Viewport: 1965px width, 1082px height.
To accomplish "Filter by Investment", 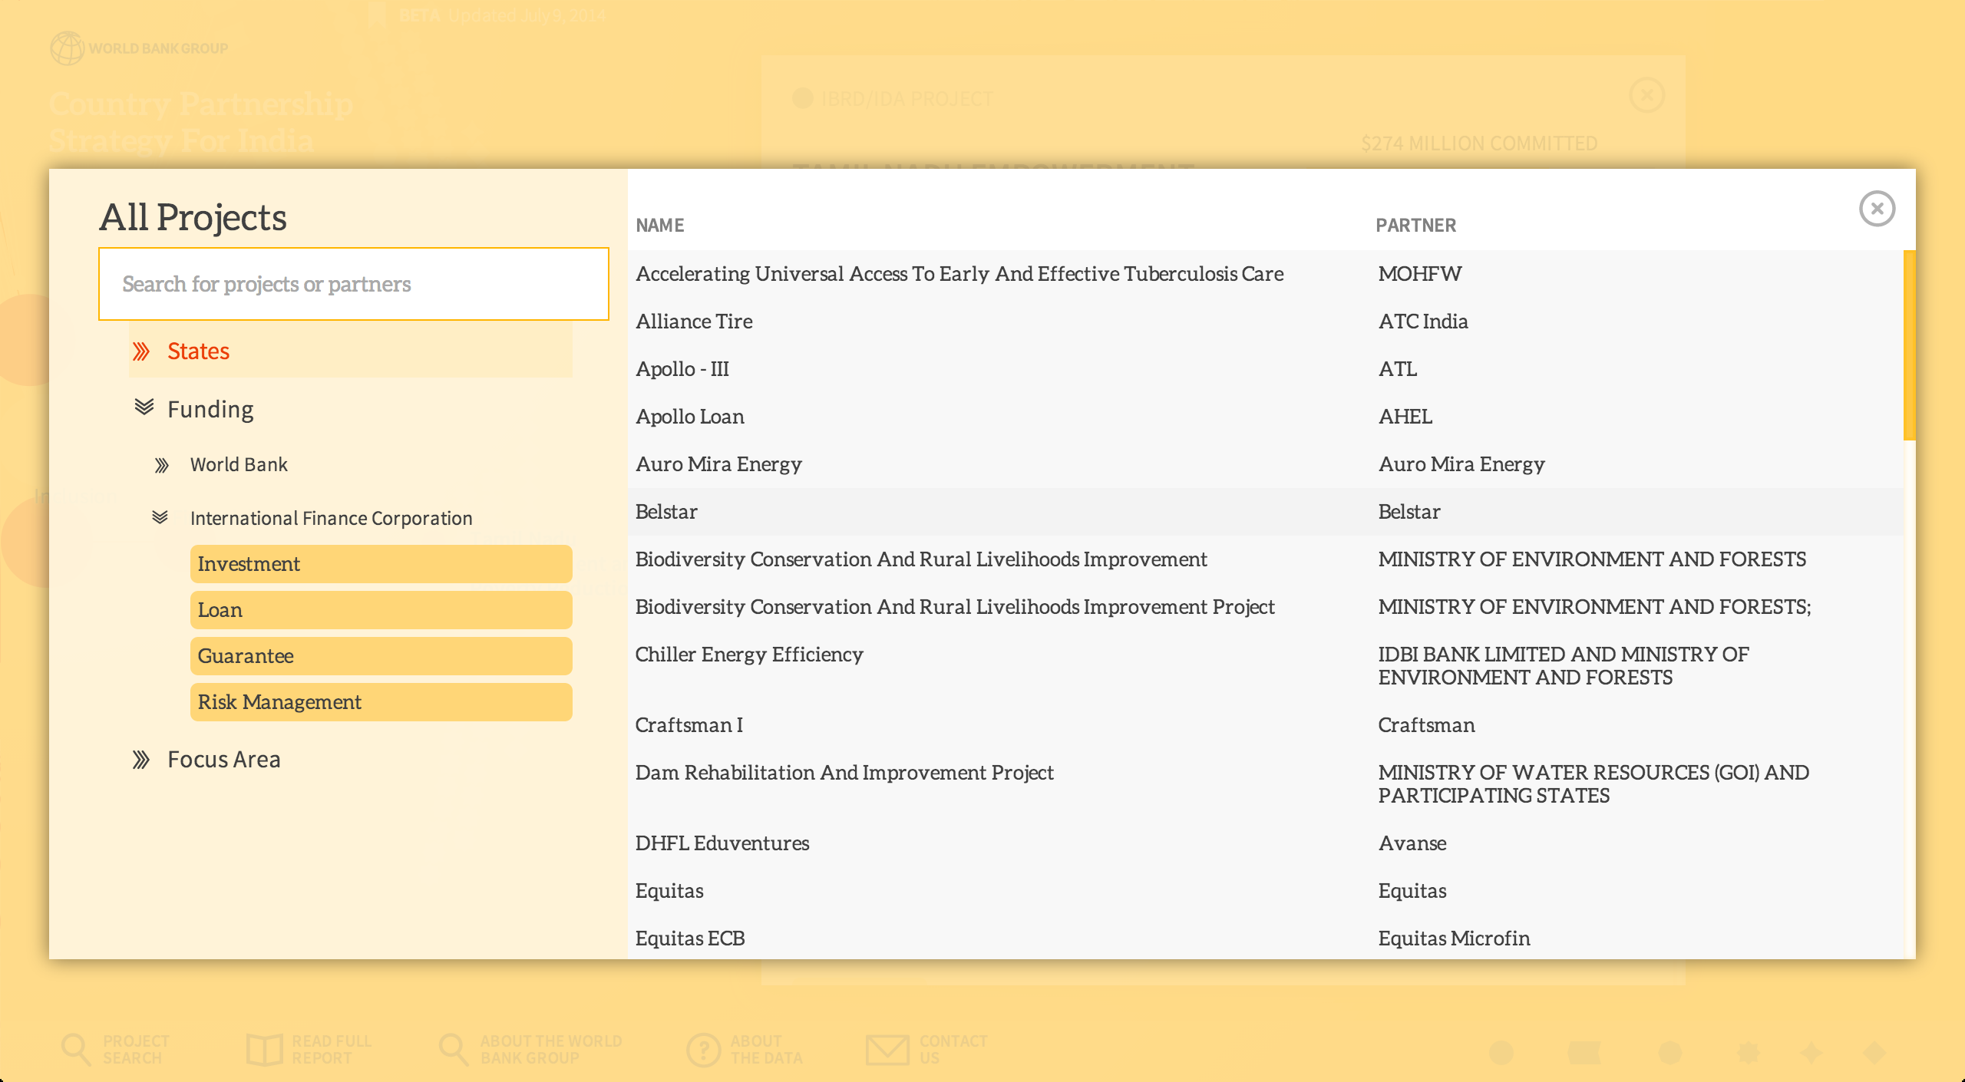I will 381,564.
